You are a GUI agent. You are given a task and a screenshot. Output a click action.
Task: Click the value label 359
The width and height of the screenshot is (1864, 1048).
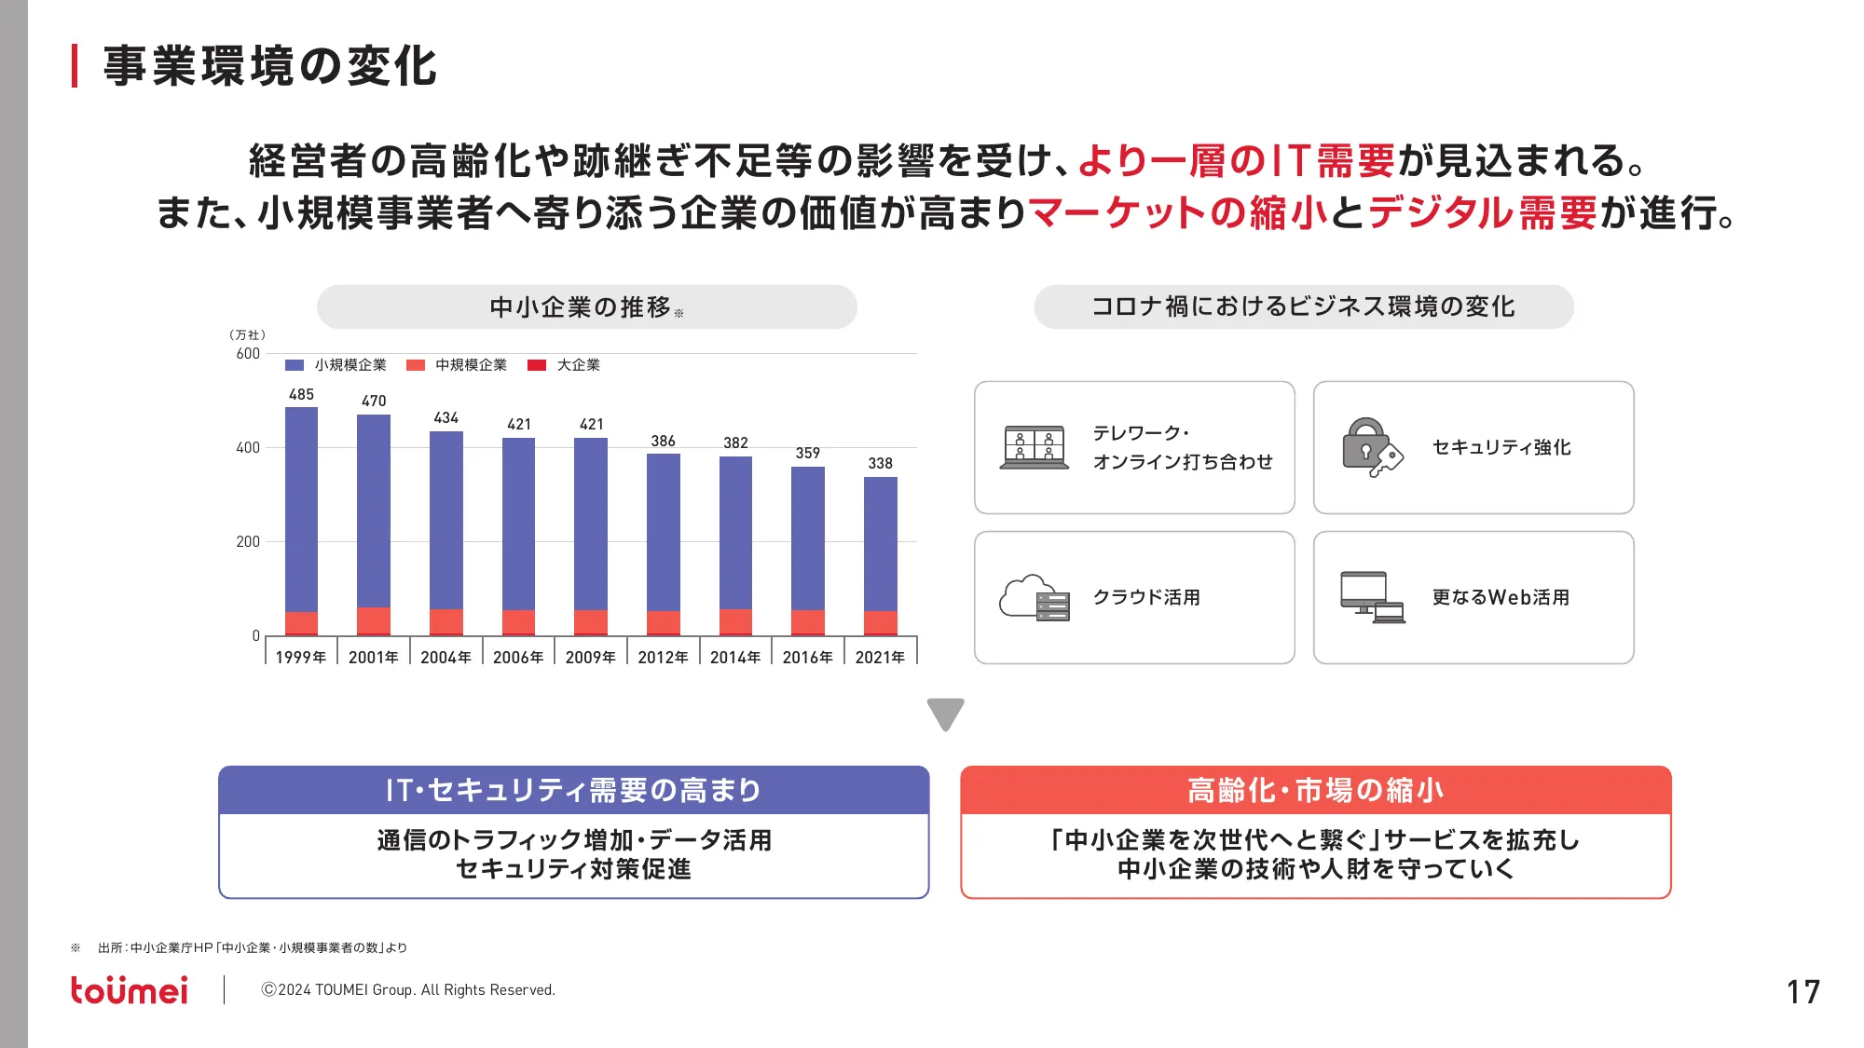808,453
